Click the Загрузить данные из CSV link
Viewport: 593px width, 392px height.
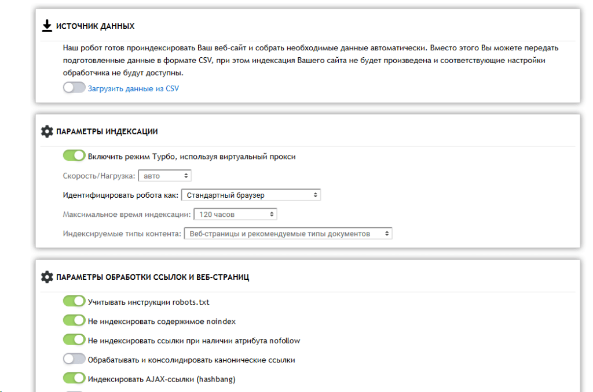pos(134,88)
